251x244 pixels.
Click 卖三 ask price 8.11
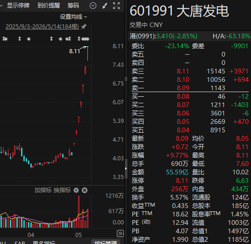pyautogui.click(x=183, y=71)
